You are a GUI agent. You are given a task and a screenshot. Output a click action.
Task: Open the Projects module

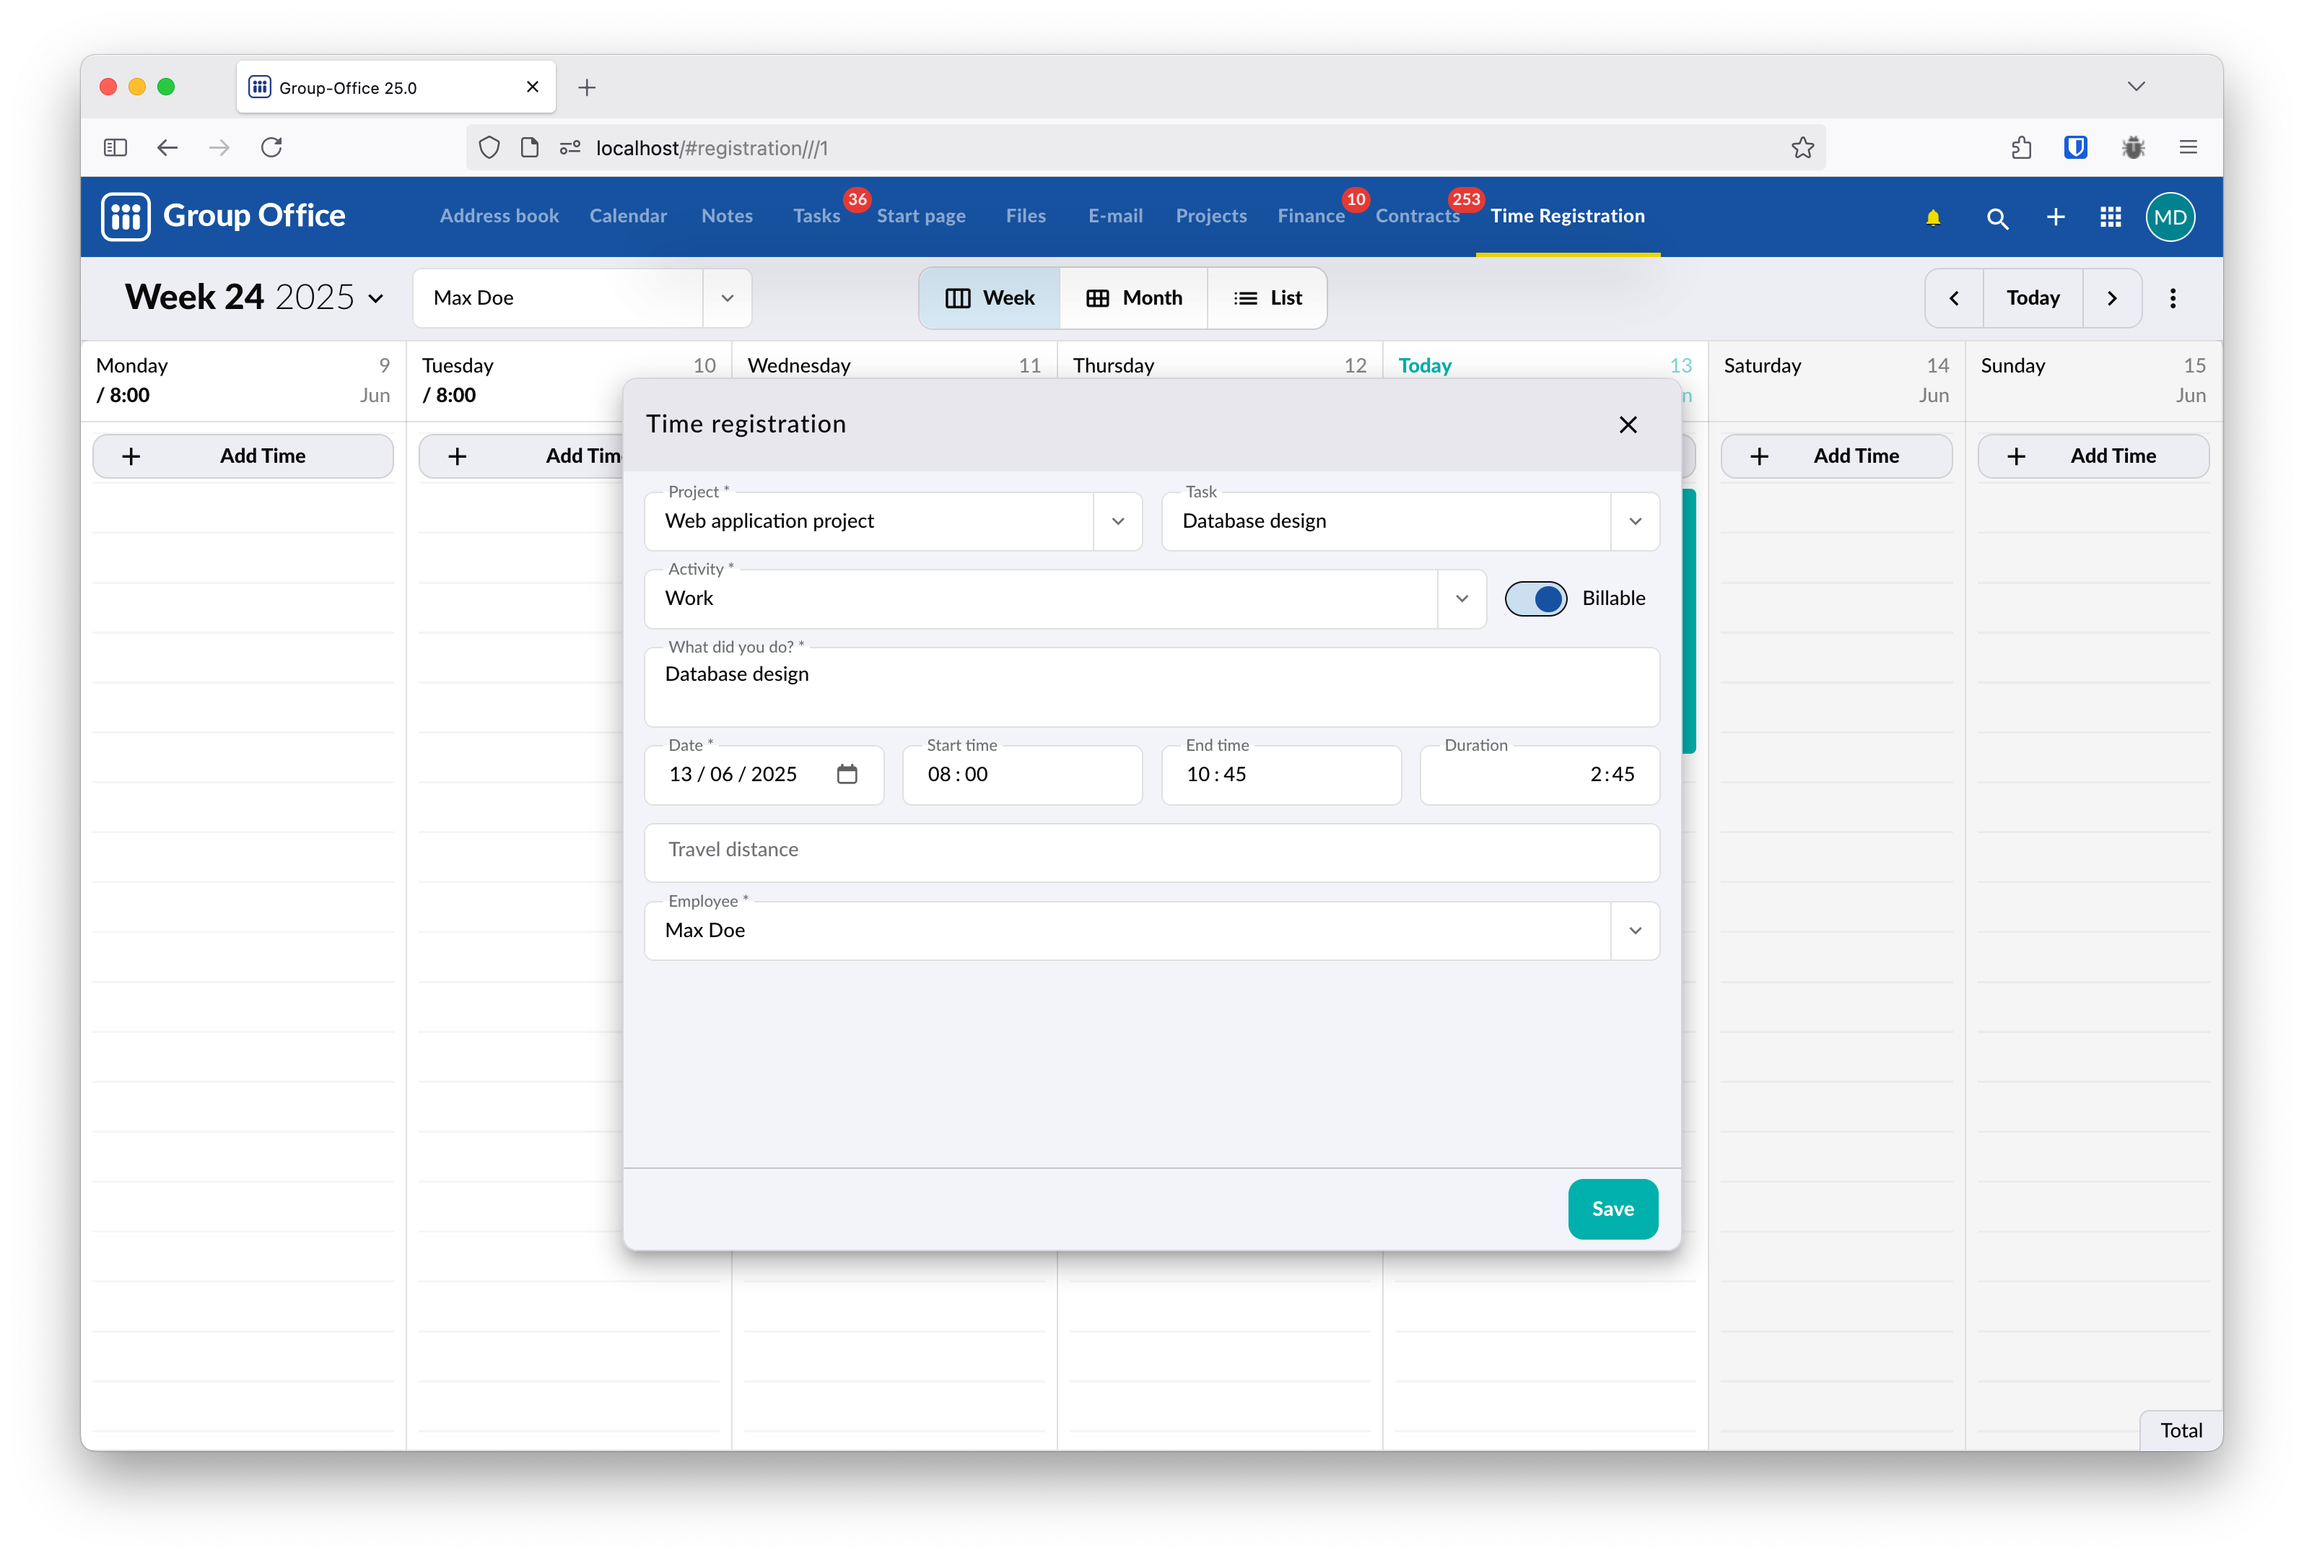coord(1211,216)
